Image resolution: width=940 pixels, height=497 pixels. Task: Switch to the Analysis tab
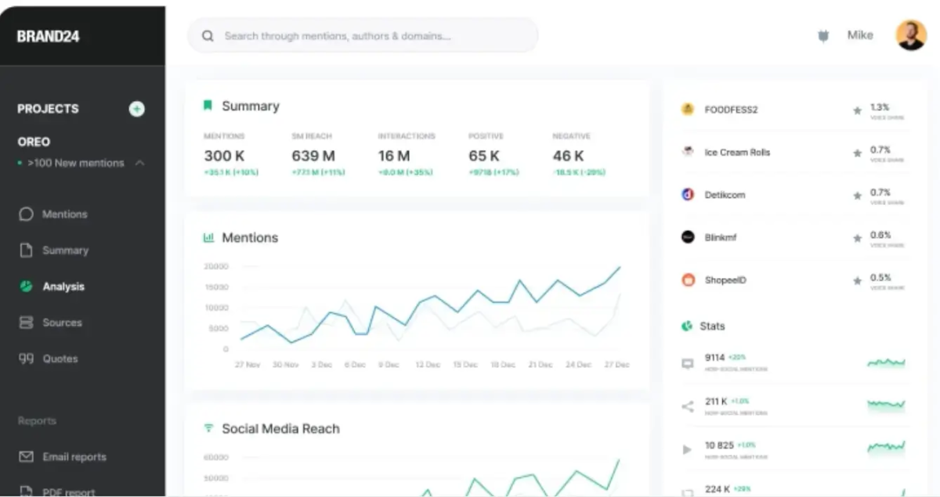(63, 286)
